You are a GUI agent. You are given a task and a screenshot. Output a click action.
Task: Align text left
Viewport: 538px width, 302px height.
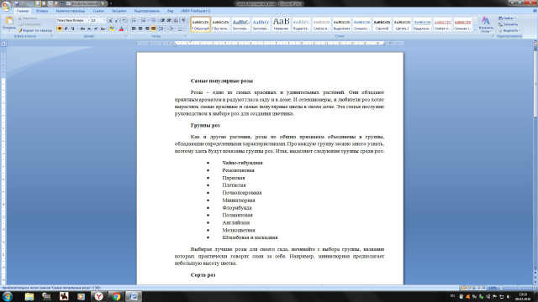(134, 29)
